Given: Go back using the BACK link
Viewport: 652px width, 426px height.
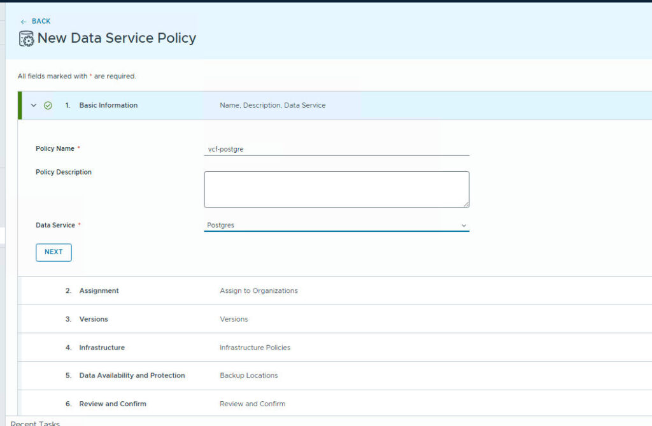Looking at the screenshot, I should click(x=41, y=22).
